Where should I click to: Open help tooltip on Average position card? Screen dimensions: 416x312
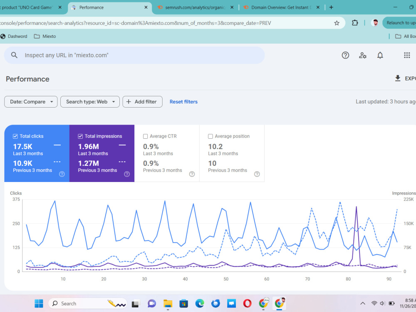pyautogui.click(x=257, y=174)
